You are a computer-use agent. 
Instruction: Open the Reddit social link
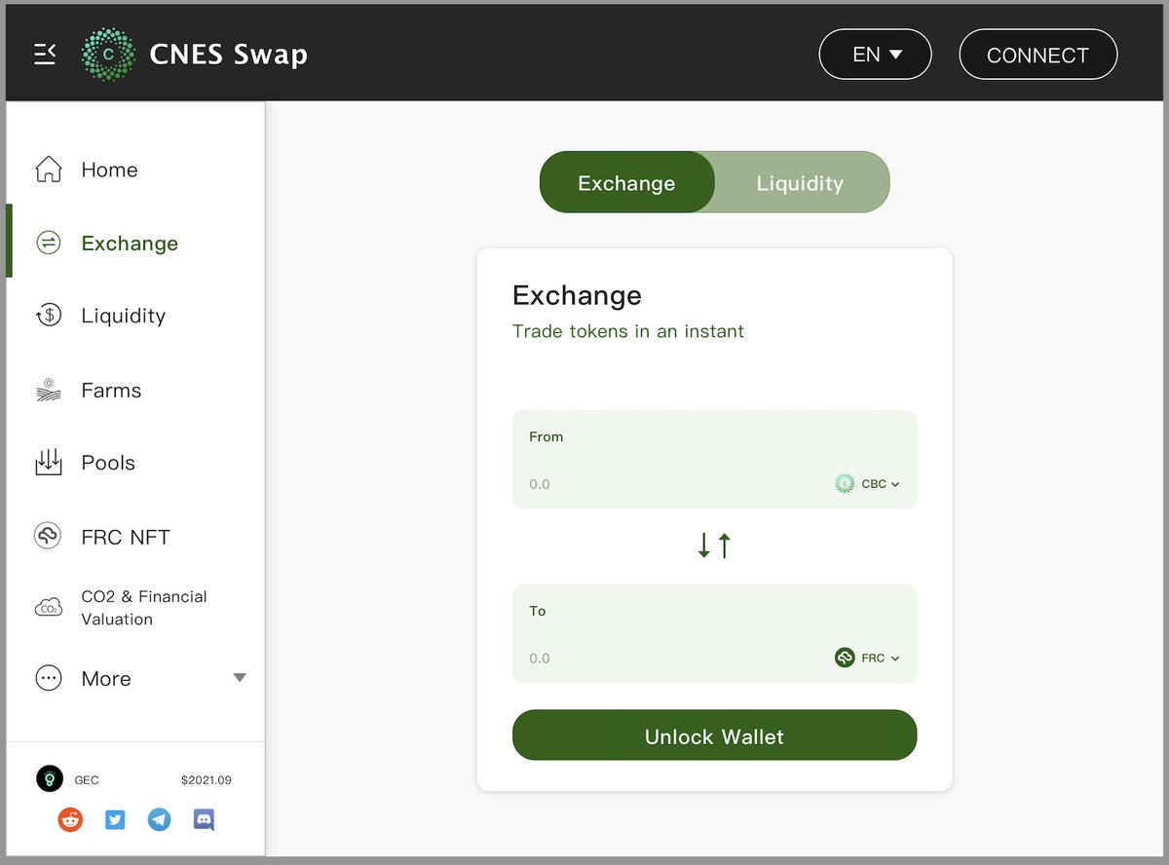[x=70, y=819]
